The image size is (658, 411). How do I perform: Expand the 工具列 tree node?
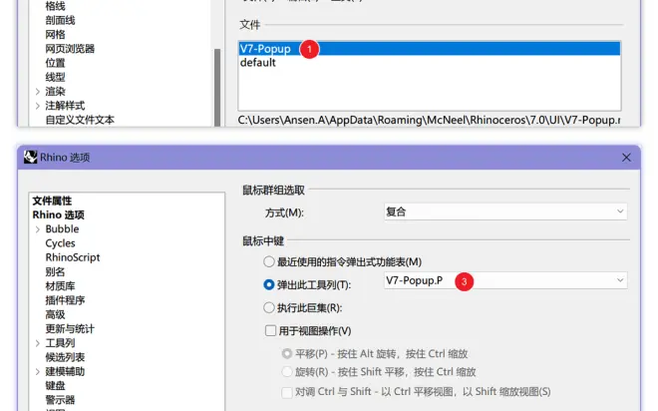38,343
